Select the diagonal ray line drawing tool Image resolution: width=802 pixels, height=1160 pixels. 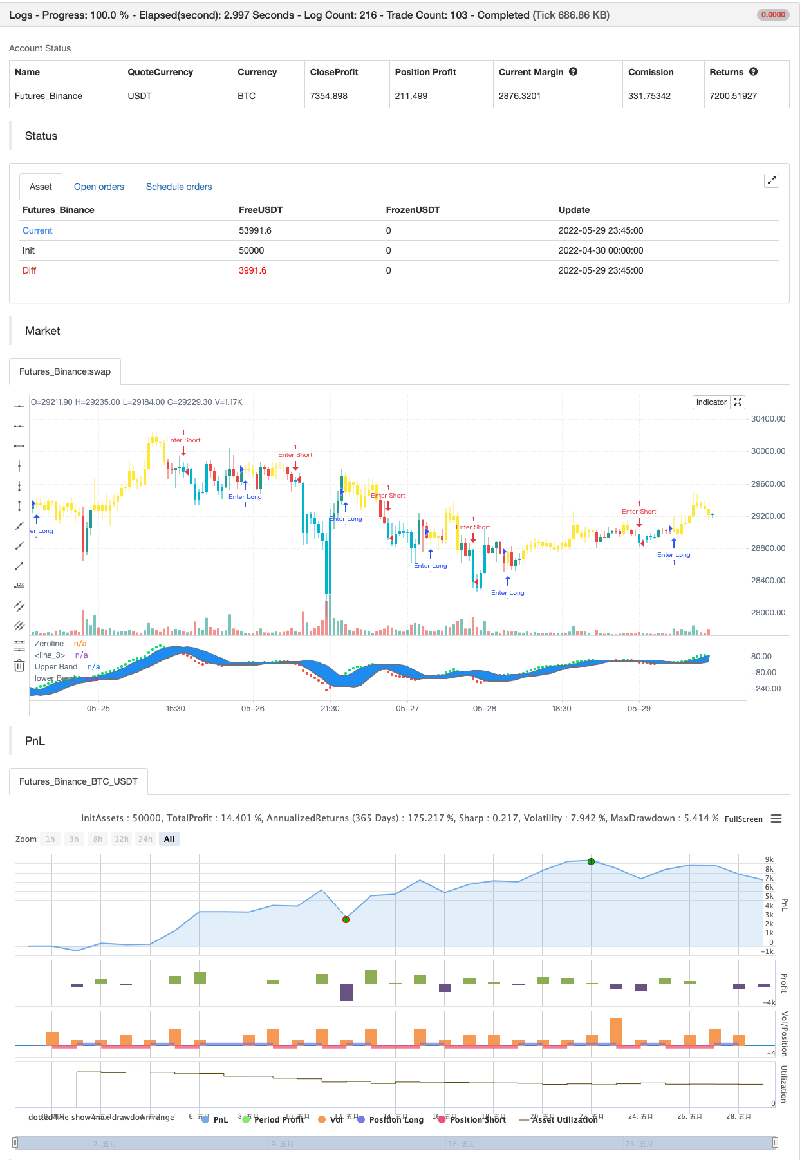click(19, 545)
